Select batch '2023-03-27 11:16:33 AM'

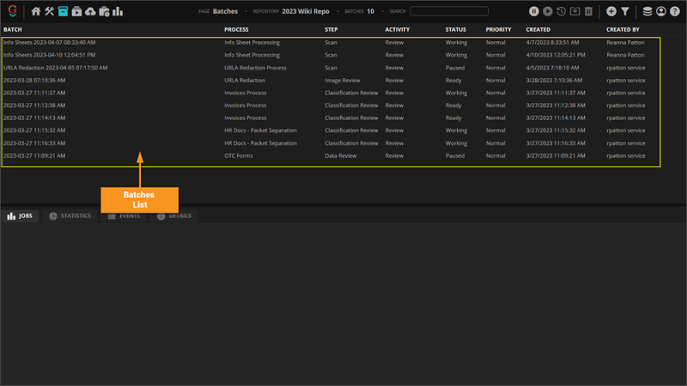click(x=34, y=143)
